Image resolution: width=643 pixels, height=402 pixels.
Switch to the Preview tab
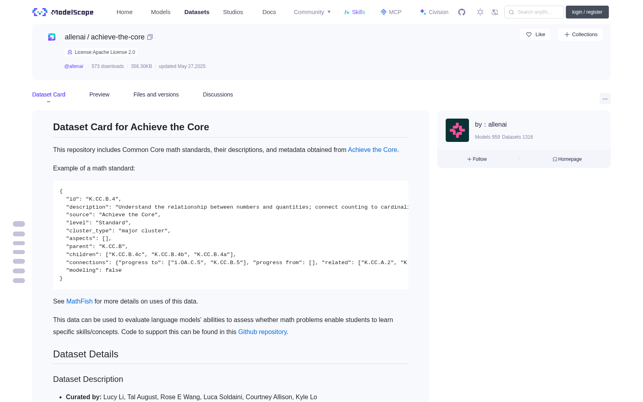pyautogui.click(x=99, y=94)
